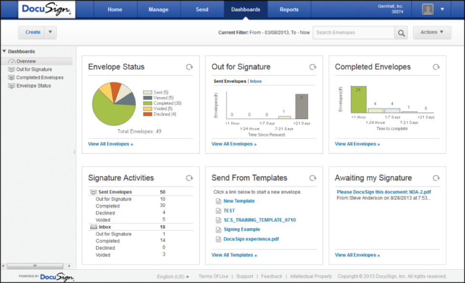465x283 pixels.
Task: Click DocuSign experience.pdf document icon
Action: tap(218, 239)
